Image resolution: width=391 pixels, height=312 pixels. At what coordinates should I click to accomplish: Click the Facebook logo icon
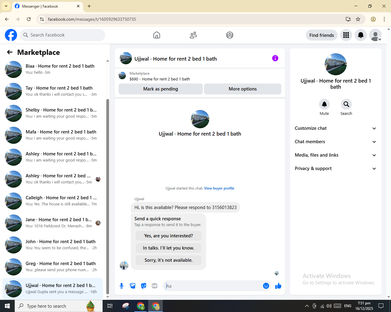click(x=11, y=35)
